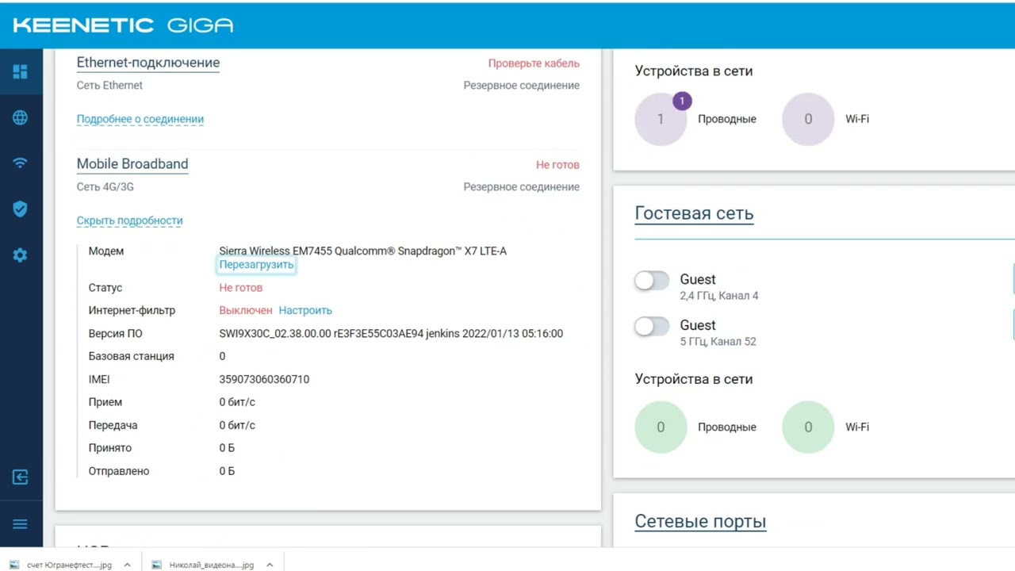Click the 2,4 ГГц, Канал 4 text
Screen dimensions: 1015x571
pyautogui.click(x=719, y=296)
